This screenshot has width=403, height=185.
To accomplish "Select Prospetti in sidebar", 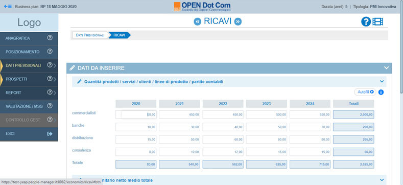I will (x=29, y=79).
